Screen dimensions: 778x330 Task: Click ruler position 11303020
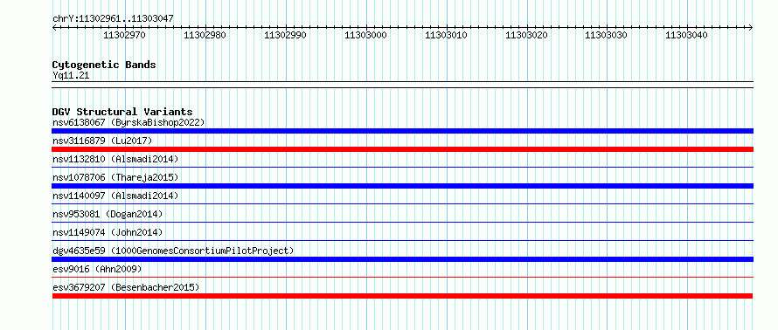[x=526, y=35]
